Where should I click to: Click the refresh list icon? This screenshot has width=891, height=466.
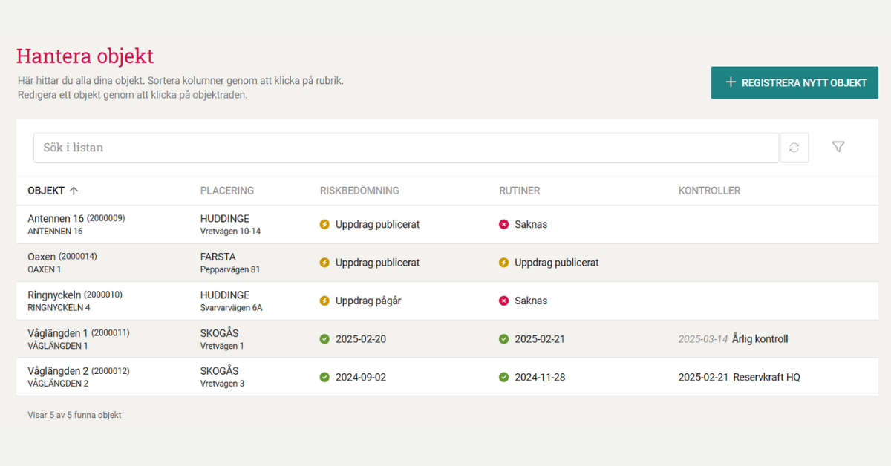coord(794,148)
